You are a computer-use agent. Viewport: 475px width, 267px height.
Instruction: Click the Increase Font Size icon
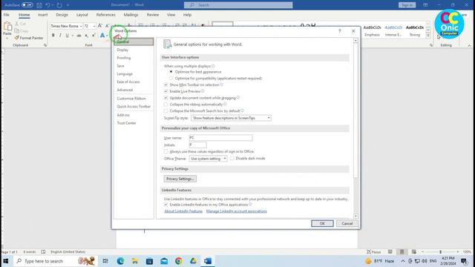pos(100,26)
